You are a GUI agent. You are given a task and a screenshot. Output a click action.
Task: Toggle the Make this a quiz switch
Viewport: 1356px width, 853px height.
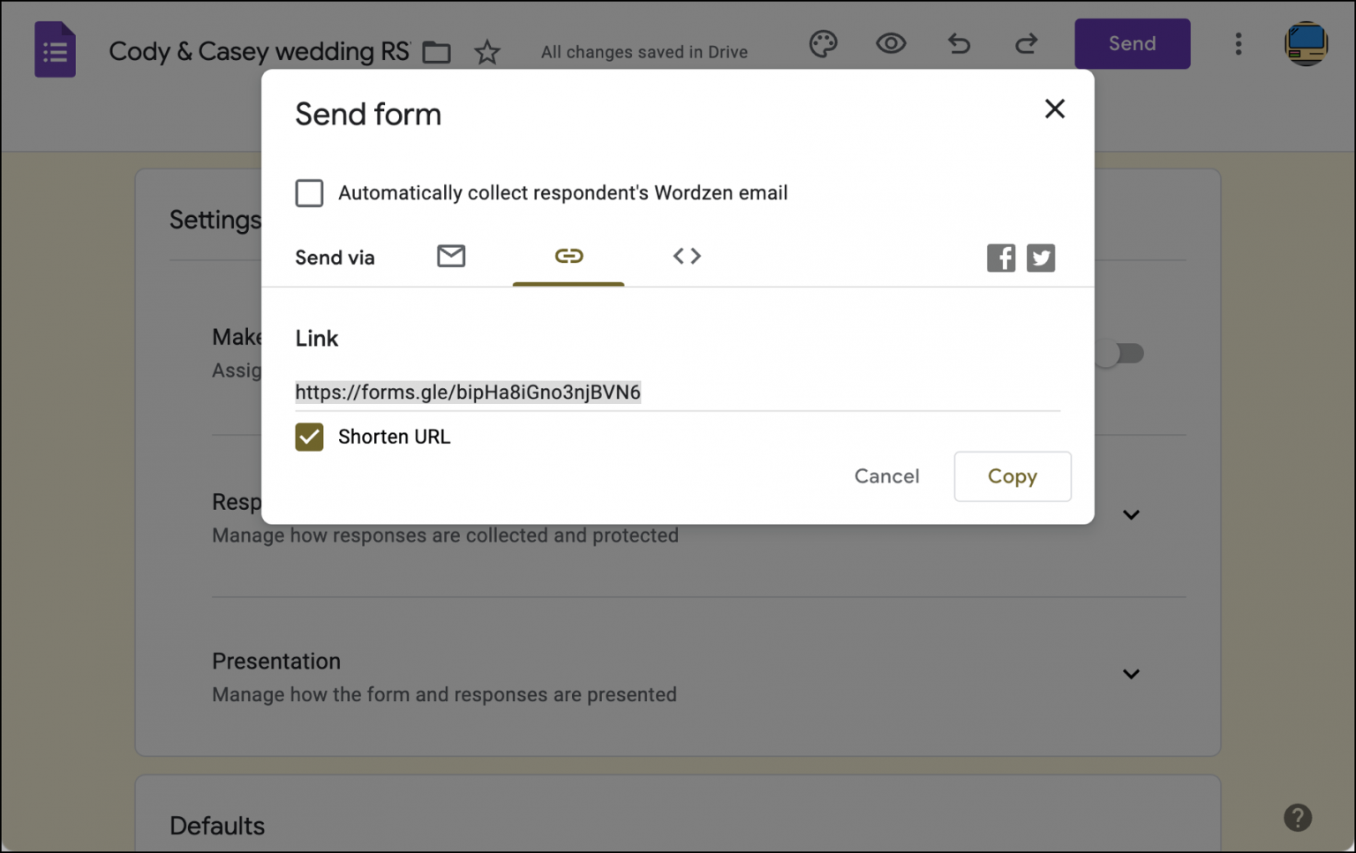(x=1120, y=354)
